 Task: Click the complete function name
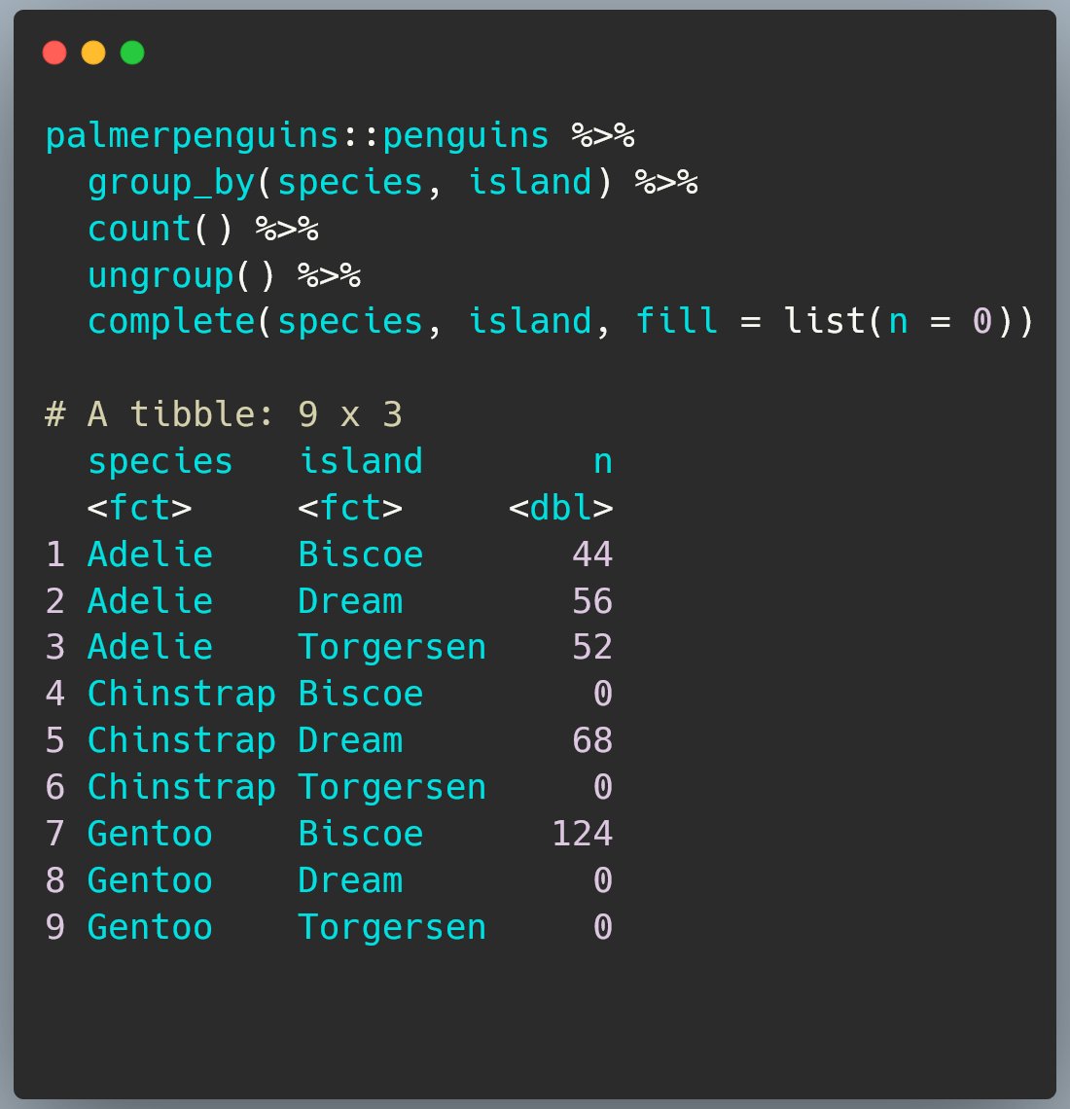point(171,322)
